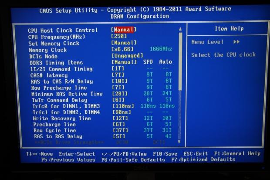Click the Auto column header
Viewport: 270px width, 180px height.
click(x=165, y=61)
